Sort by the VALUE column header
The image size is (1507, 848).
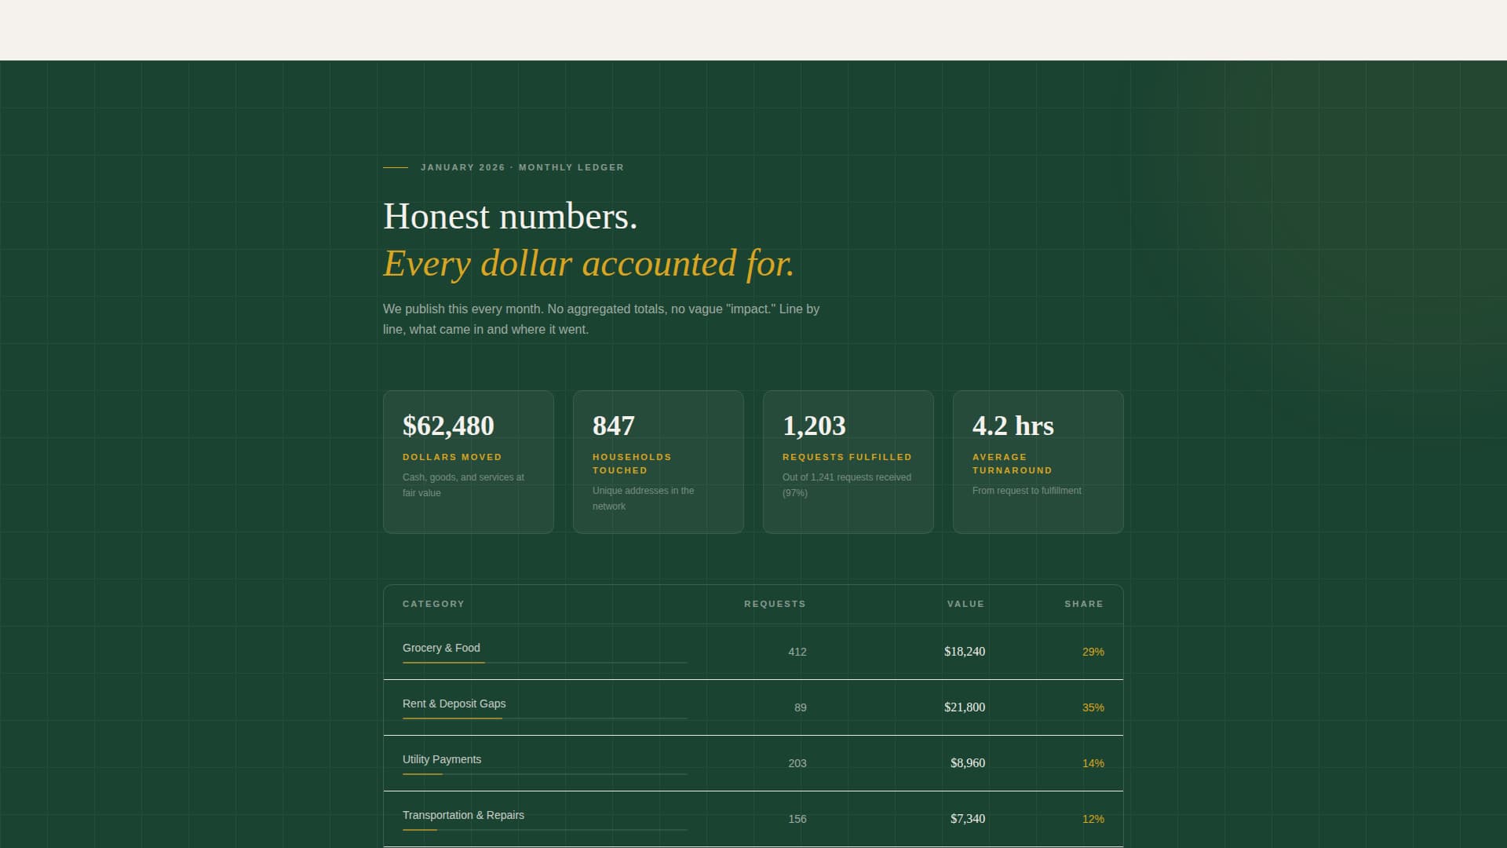pyautogui.click(x=965, y=604)
